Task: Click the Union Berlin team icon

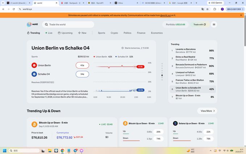Action: coord(34,65)
